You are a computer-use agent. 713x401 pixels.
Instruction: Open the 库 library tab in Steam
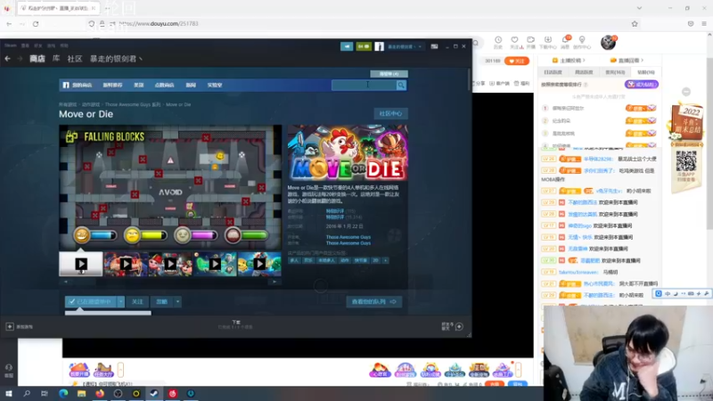tap(56, 59)
